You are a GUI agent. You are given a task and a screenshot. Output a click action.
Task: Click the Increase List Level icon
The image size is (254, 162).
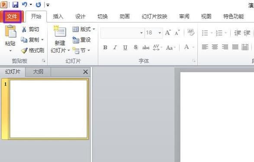click(x=247, y=33)
